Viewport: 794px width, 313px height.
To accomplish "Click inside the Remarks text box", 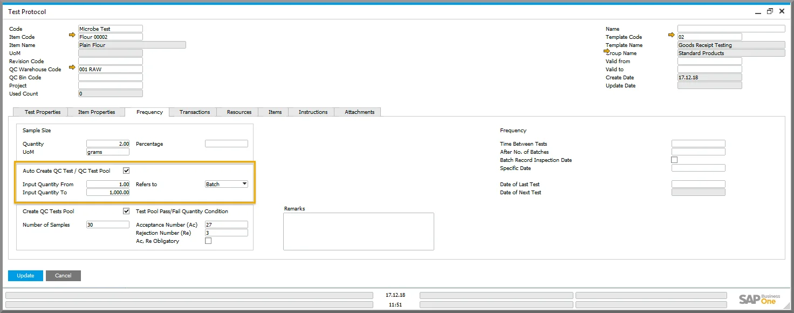I will click(x=359, y=232).
